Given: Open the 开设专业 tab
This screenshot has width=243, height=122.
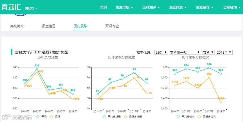Looking at the screenshot, I should (112, 26).
